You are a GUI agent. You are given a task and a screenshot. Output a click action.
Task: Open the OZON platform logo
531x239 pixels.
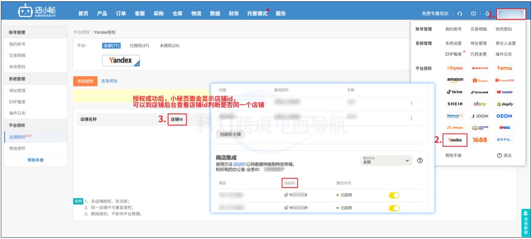[x=504, y=116]
